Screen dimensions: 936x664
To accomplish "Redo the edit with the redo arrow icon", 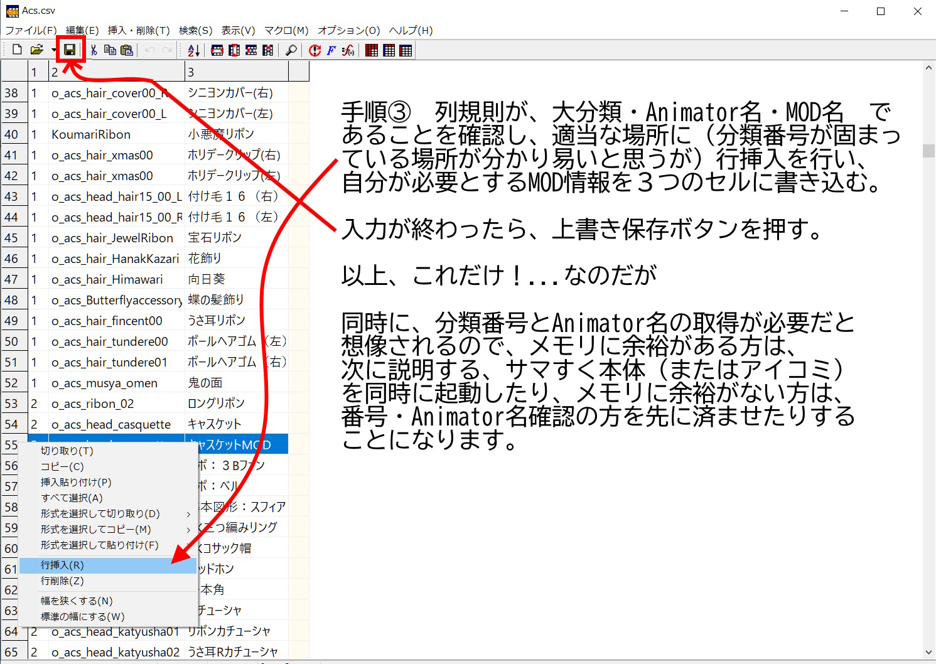I will [167, 50].
